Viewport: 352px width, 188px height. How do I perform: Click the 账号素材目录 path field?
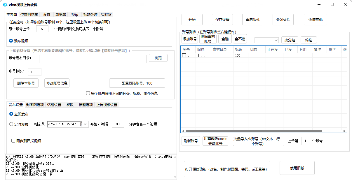pyautogui.click(x=93, y=59)
